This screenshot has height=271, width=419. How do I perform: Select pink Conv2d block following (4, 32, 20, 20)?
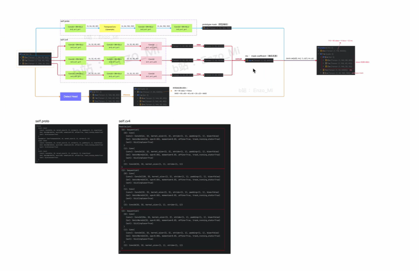[151, 75]
